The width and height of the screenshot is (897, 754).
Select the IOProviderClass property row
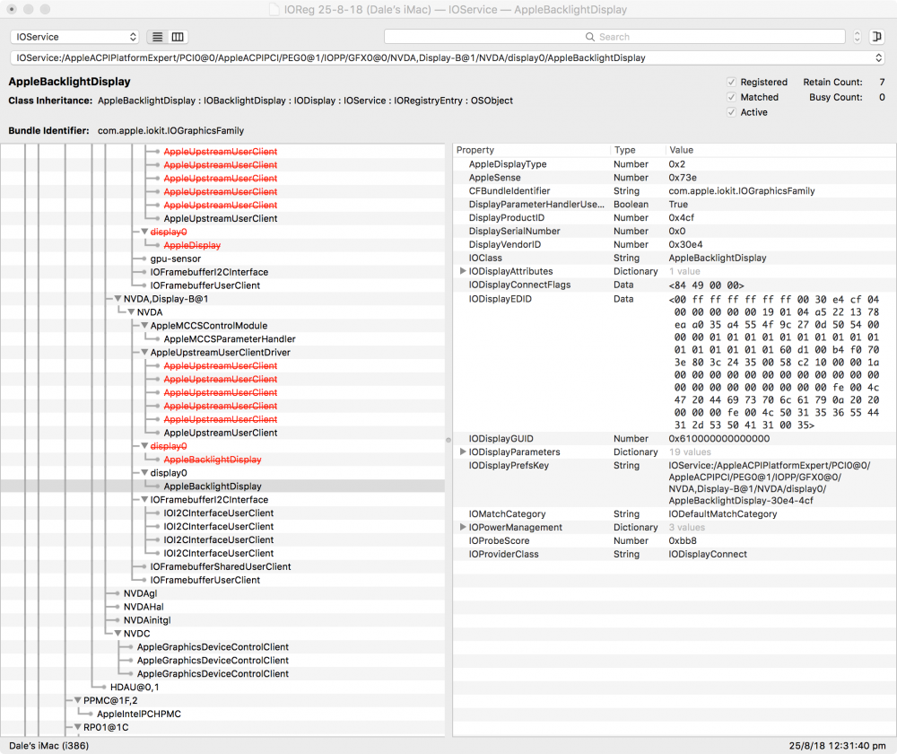click(x=675, y=554)
